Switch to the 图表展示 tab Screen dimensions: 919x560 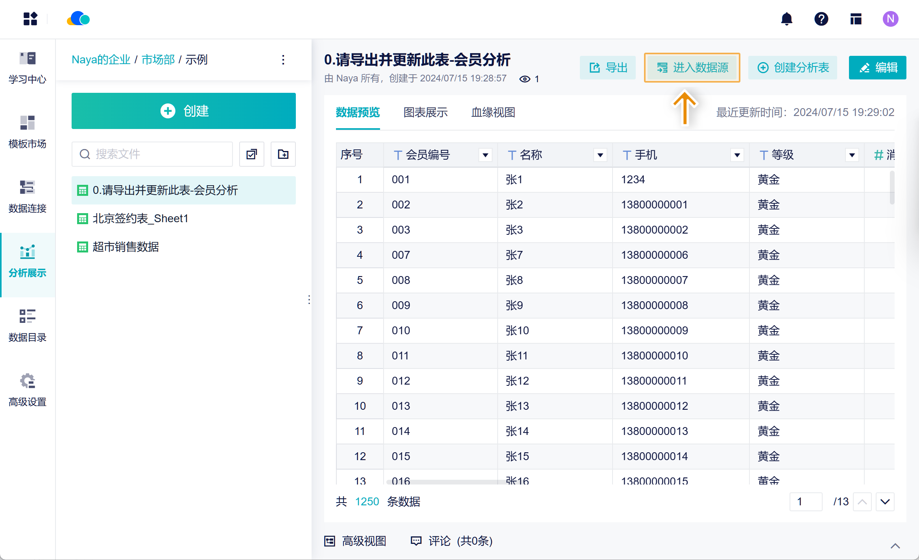425,112
